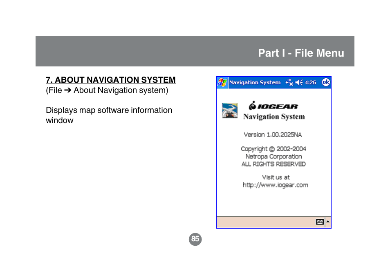Click the network connectivity icon in title bar
This screenshot has height=271, width=390.
(289, 83)
